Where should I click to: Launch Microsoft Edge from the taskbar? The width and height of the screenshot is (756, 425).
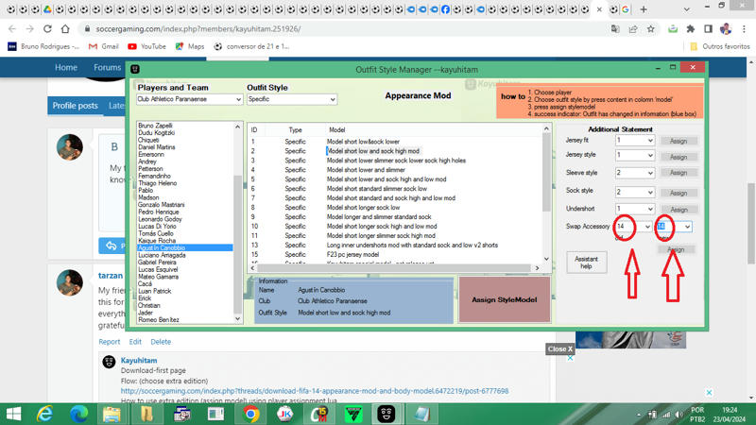click(x=78, y=414)
